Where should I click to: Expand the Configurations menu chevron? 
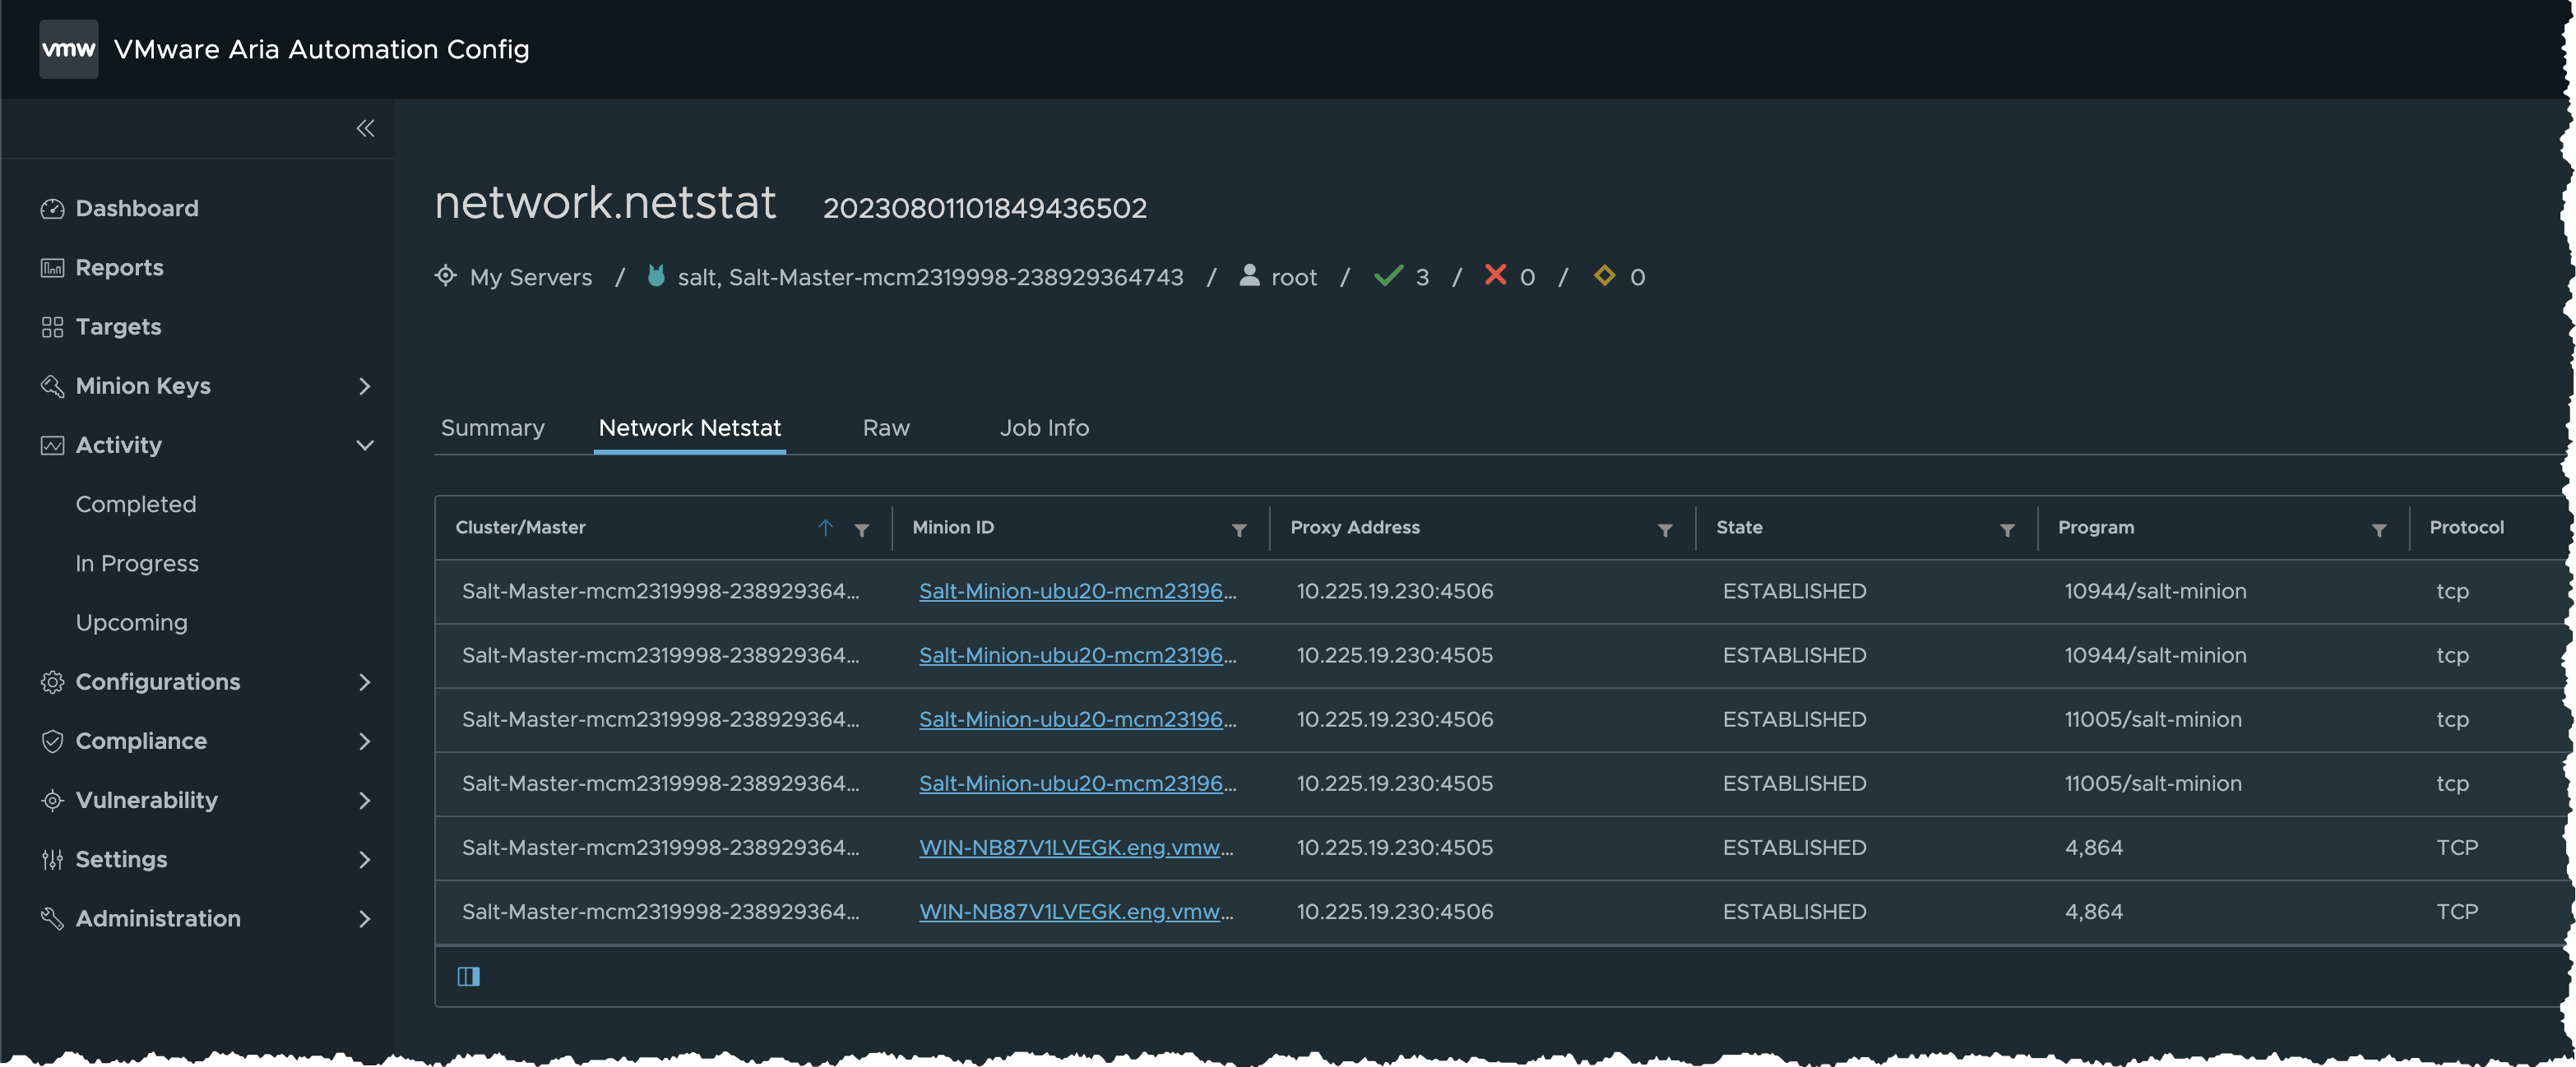click(365, 681)
